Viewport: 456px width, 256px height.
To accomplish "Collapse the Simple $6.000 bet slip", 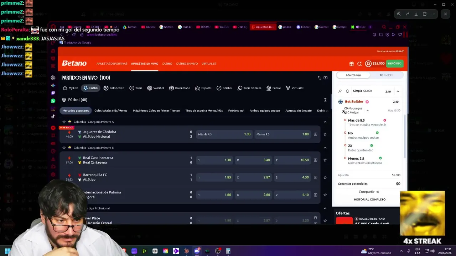I will [398, 91].
